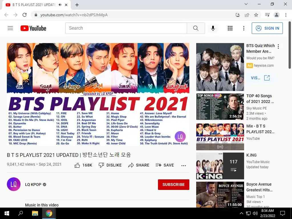292x219 pixels.
Task: Open K.iNG playlist title
Action: (252, 155)
